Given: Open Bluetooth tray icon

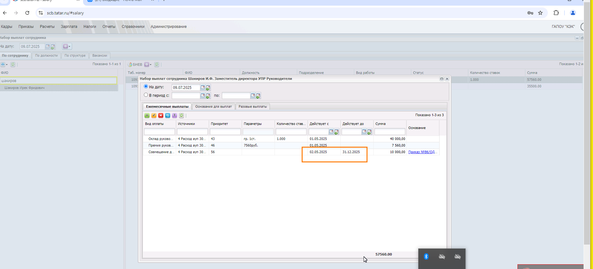Looking at the screenshot, I should (x=426, y=257).
